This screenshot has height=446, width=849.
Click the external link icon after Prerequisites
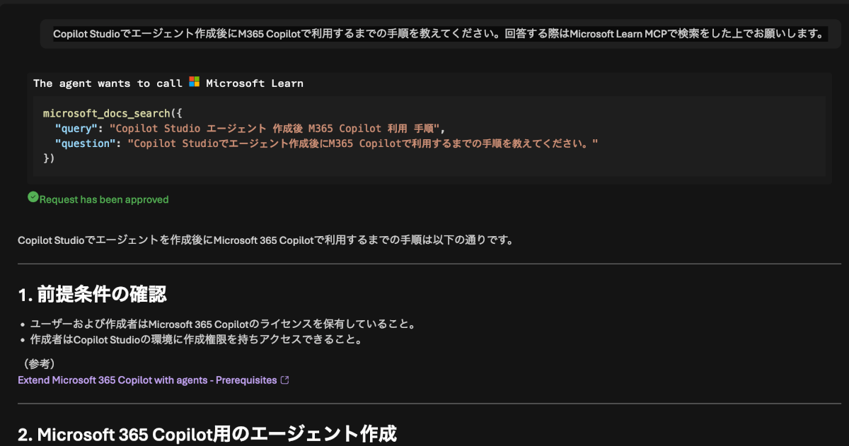[x=285, y=380]
